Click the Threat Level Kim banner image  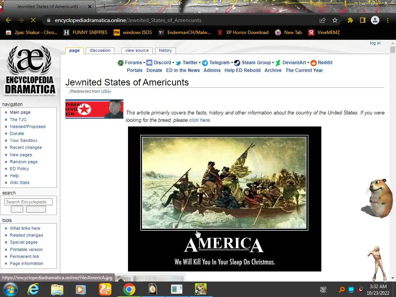pyautogui.click(x=94, y=109)
